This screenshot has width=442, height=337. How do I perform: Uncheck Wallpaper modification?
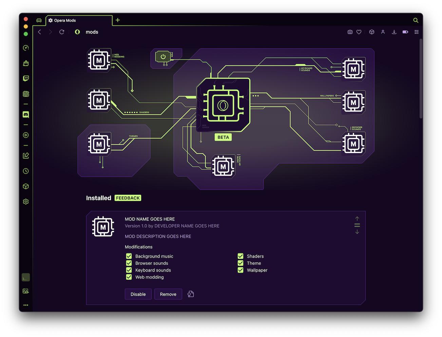(x=241, y=270)
